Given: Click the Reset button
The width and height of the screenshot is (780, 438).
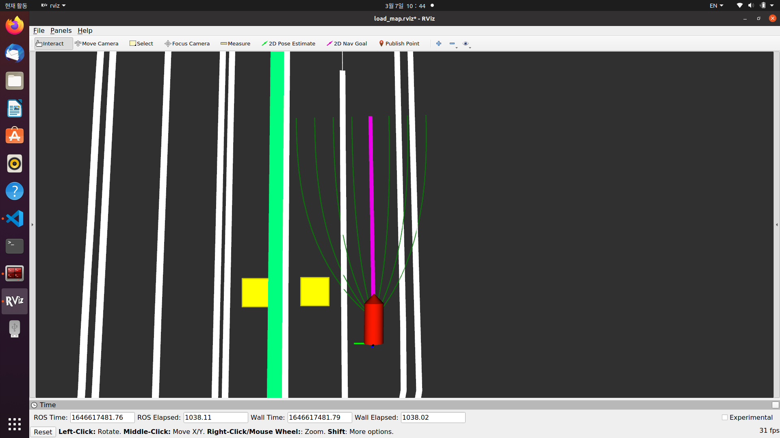Looking at the screenshot, I should [x=43, y=432].
